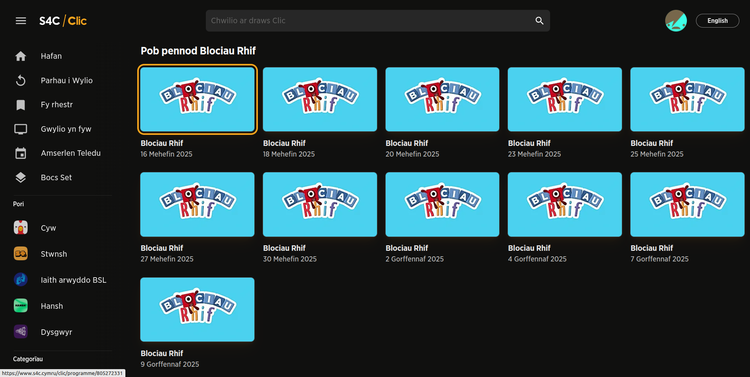Click the Hansh channel icon
The width and height of the screenshot is (750, 377).
[21, 306]
